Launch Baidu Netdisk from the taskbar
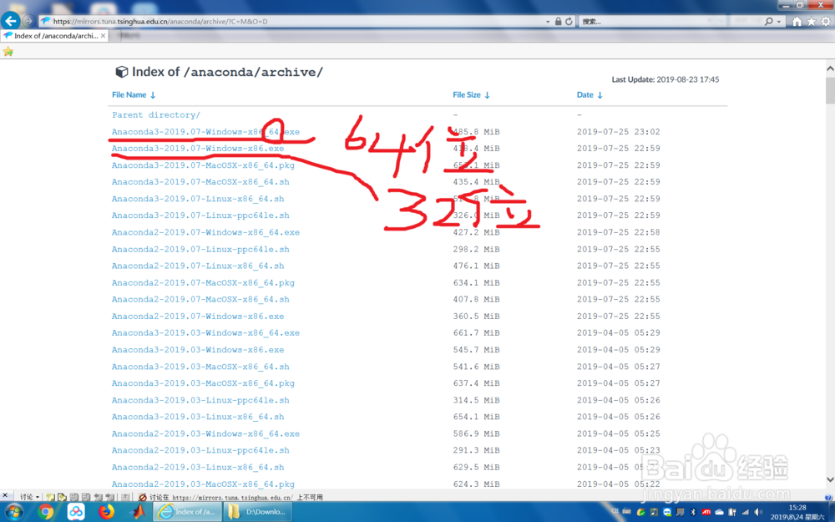835x522 pixels. click(76, 512)
